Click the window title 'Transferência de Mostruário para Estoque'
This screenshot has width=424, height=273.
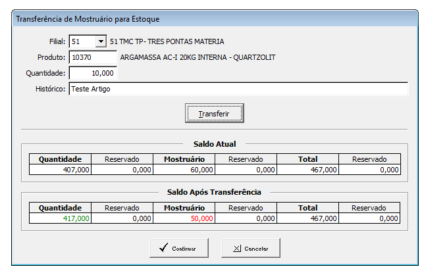coord(88,19)
